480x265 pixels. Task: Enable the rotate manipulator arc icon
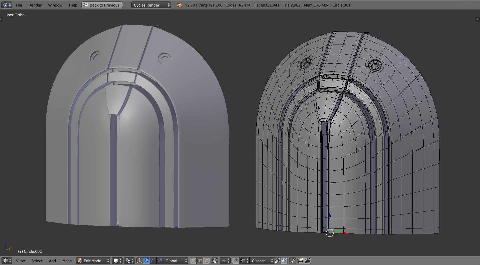tap(153, 261)
